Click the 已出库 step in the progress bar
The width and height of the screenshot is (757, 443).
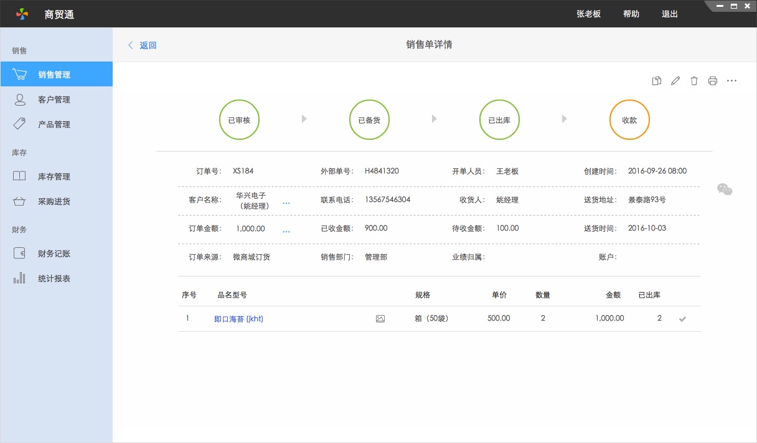click(x=499, y=119)
